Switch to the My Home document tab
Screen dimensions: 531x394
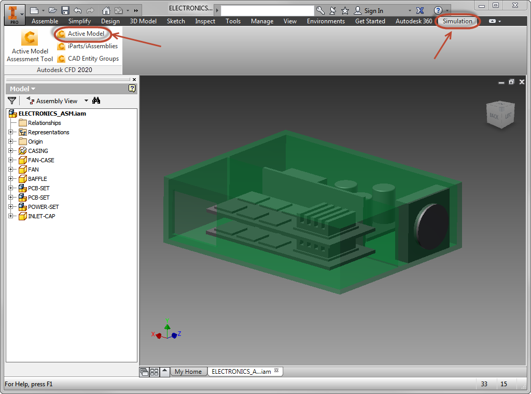pos(188,372)
